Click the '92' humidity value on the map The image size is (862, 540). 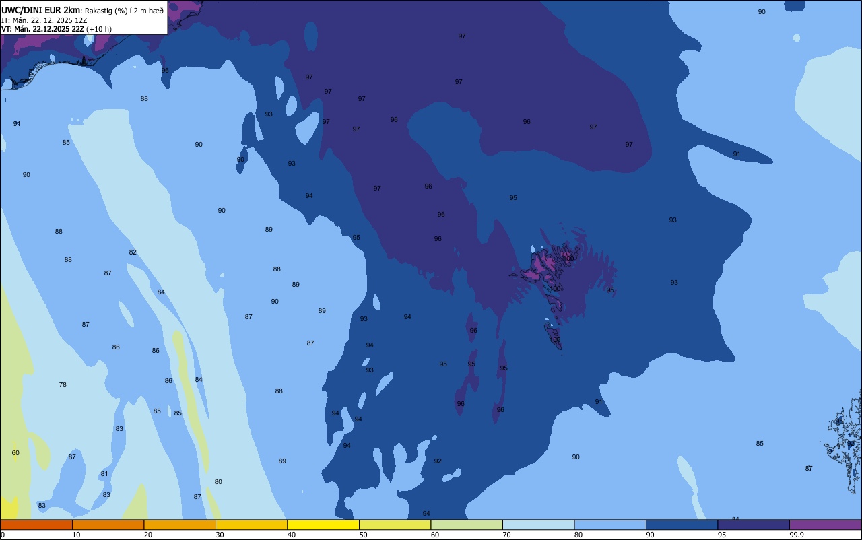(438, 461)
